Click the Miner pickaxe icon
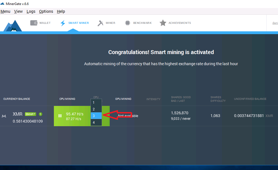 (x=100, y=23)
